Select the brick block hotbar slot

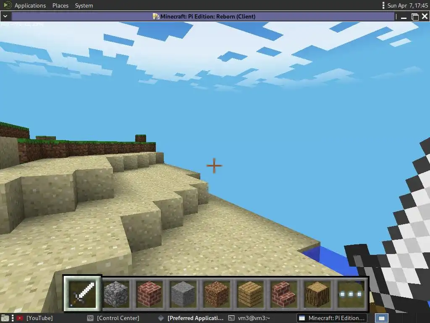tap(149, 294)
